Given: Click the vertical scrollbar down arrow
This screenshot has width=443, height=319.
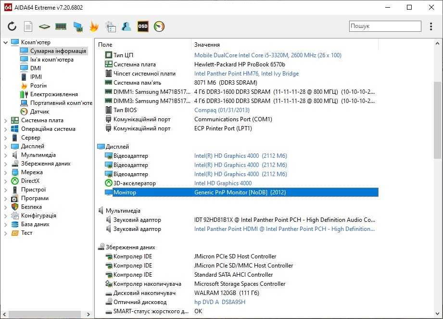Looking at the screenshot, I should [437, 314].
